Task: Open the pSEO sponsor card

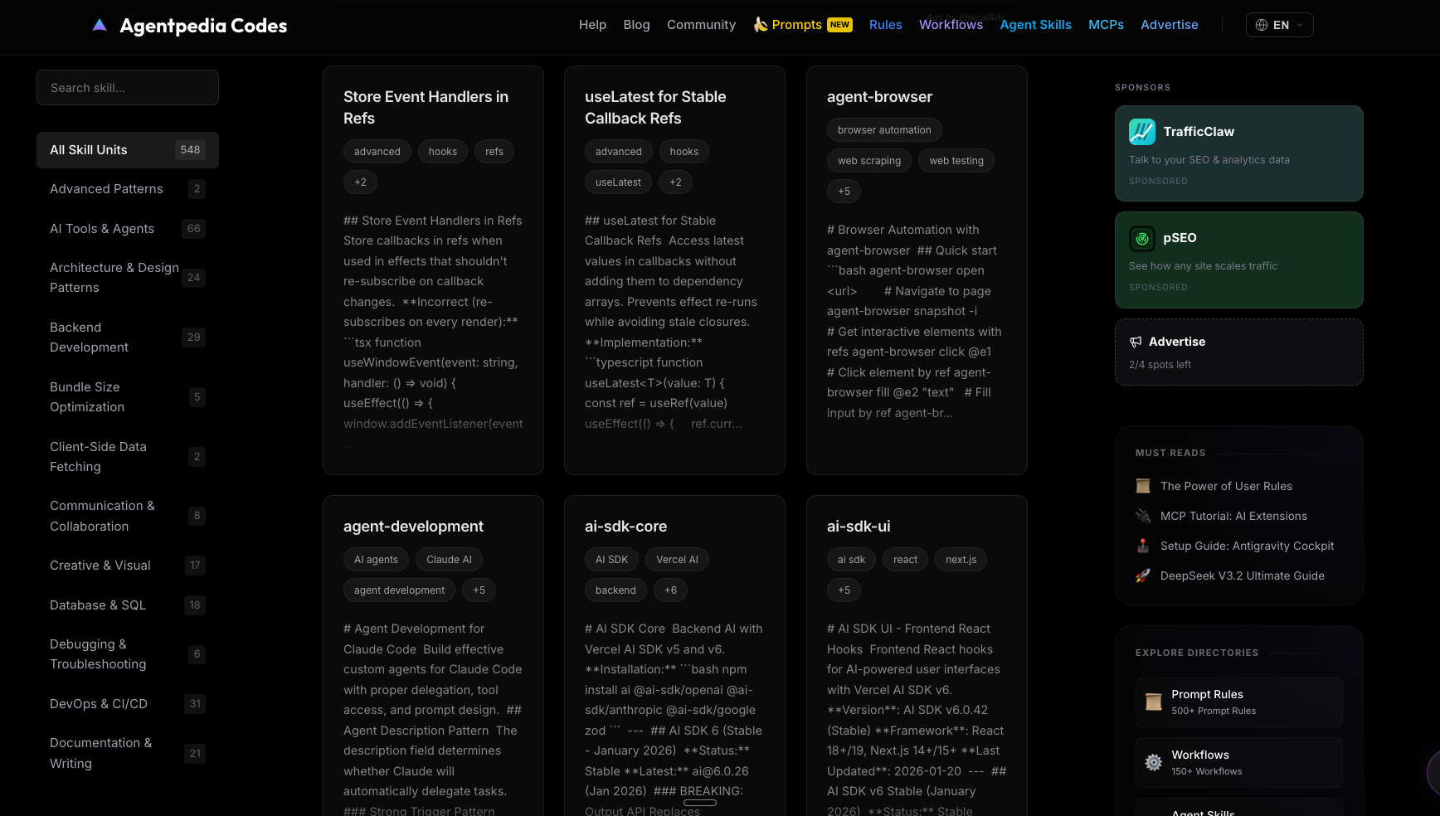Action: click(1239, 260)
